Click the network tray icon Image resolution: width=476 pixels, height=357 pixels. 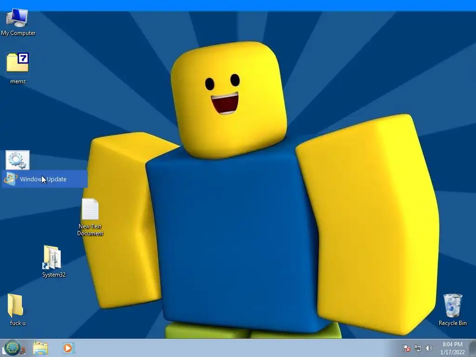click(418, 348)
